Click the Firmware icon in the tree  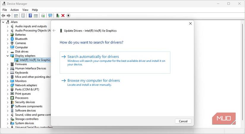(x=12, y=64)
